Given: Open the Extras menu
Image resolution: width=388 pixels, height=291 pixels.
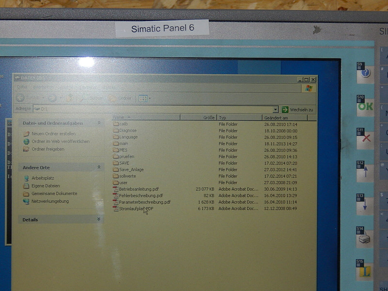Looking at the screenshot, I should (109, 87).
